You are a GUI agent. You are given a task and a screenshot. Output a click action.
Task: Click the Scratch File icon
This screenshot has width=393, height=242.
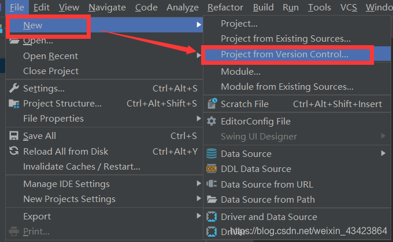(x=212, y=104)
